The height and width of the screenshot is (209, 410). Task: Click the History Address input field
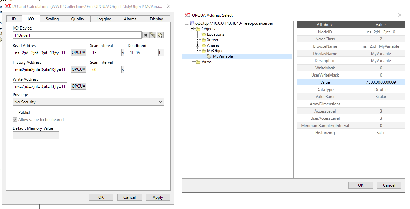coord(40,69)
